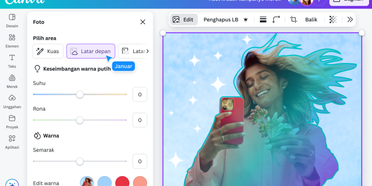Open Penghapus LB background remover

[x=221, y=19]
